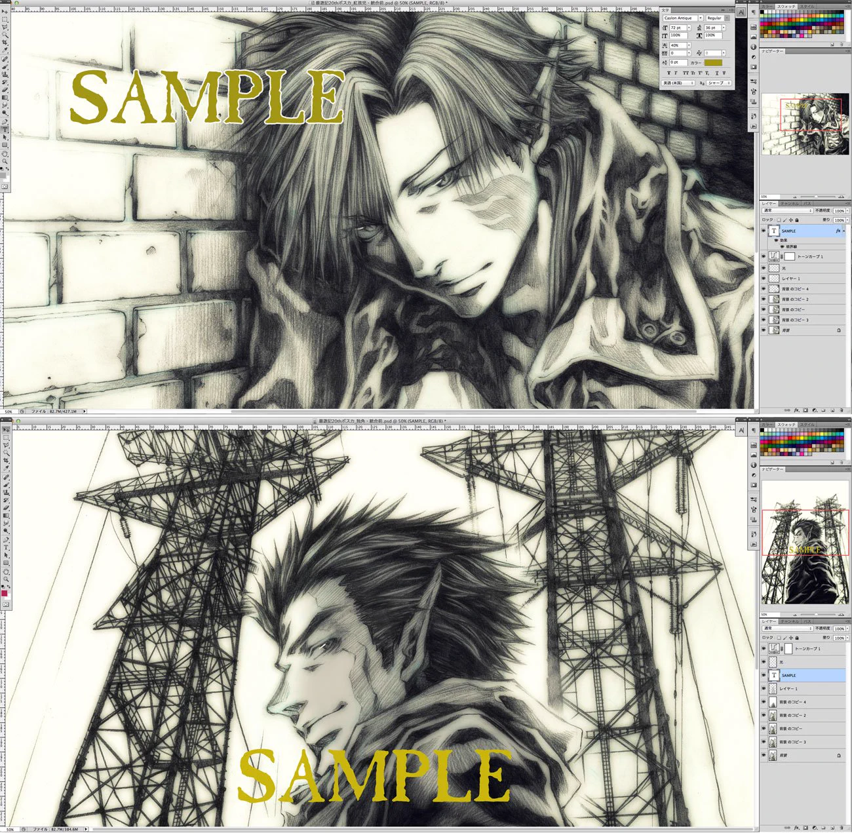Open 通常 blend mode dropdown in top Layers panel
Image resolution: width=852 pixels, height=833 pixels.
[787, 211]
